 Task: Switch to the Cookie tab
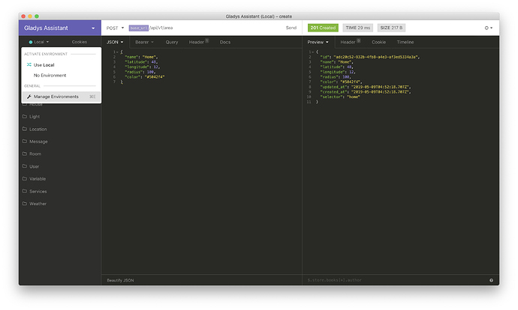click(378, 42)
